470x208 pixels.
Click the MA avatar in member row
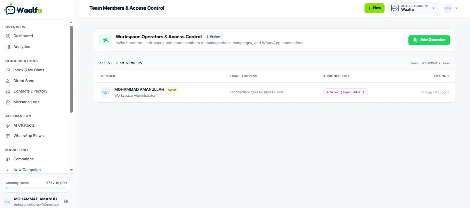tap(105, 93)
